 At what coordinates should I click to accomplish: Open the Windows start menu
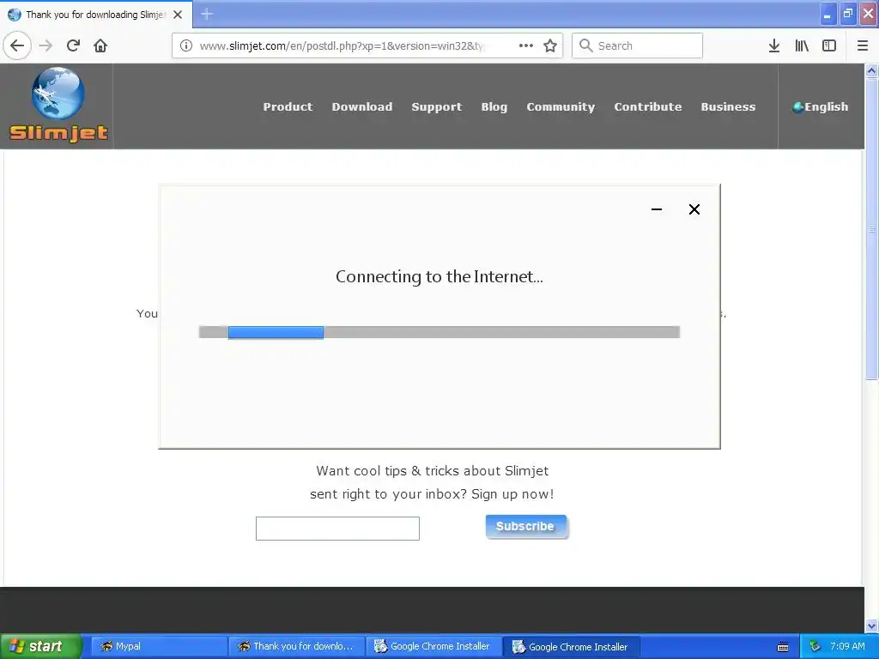point(40,646)
